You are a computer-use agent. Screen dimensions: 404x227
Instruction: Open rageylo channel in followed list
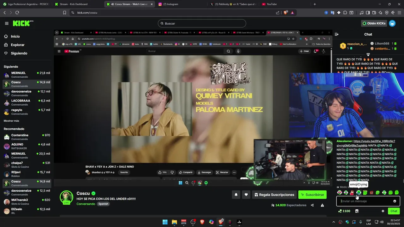point(27,112)
